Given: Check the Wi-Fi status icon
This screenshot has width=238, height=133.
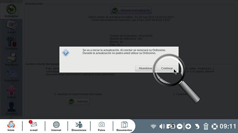Looking at the screenshot, I should (x=153, y=126).
